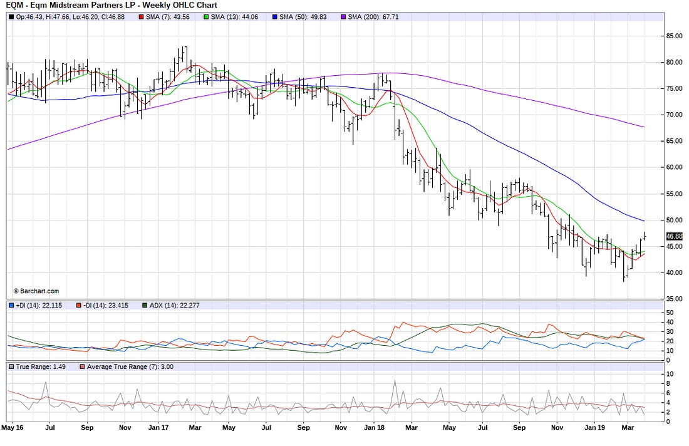The width and height of the screenshot is (689, 446).
Task: Click the dark green ADX (14) swatch
Action: tap(145, 306)
